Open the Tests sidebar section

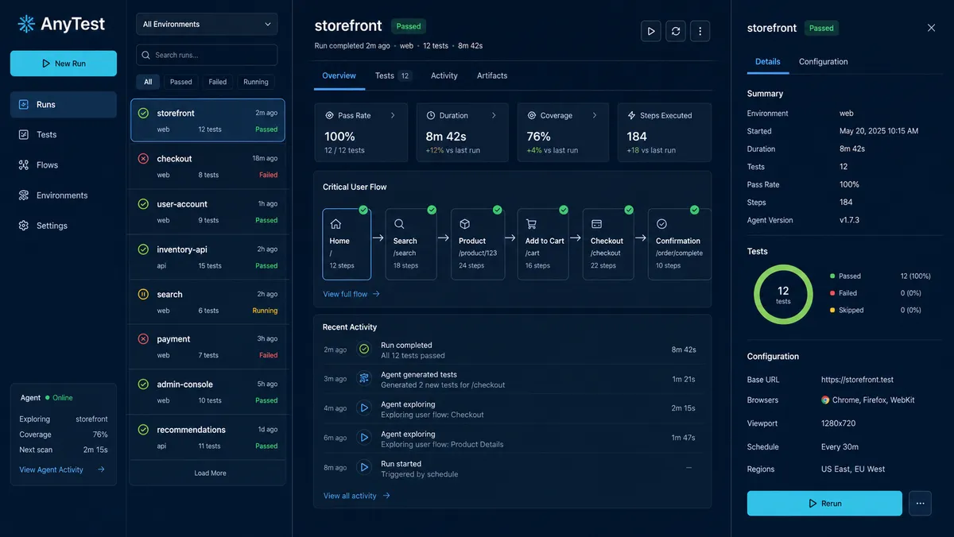tap(64, 134)
